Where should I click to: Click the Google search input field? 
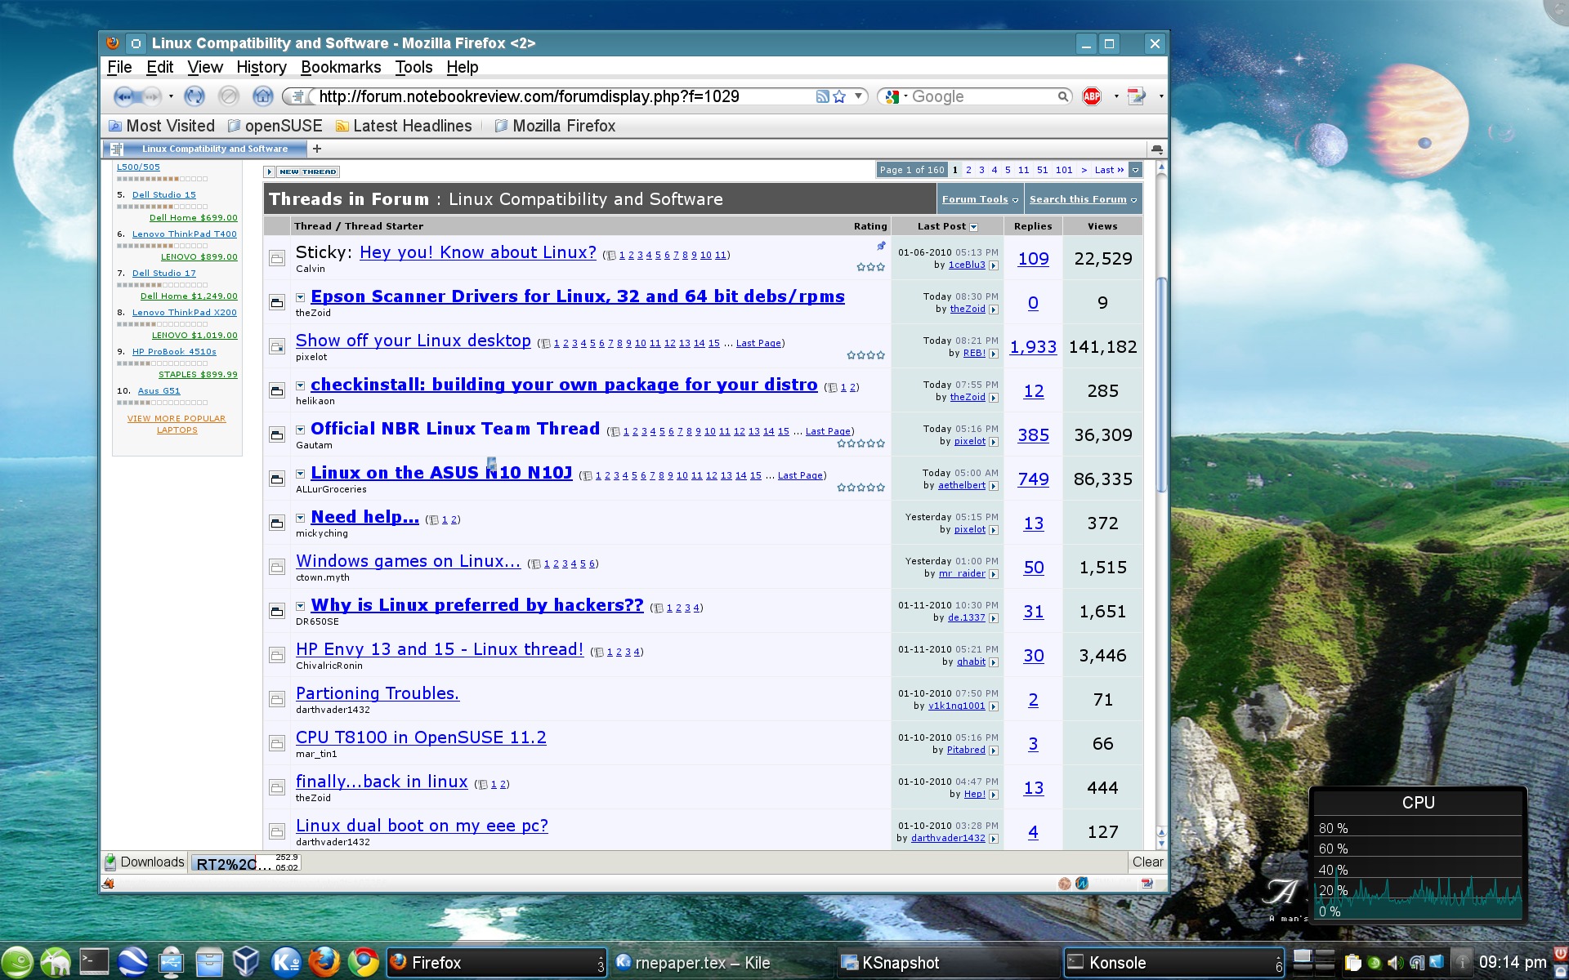pyautogui.click(x=982, y=96)
